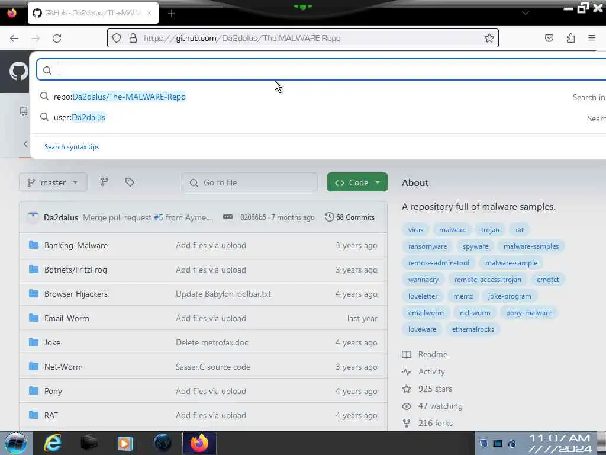Open the Botnets/FritzFrog folder

[75, 270]
